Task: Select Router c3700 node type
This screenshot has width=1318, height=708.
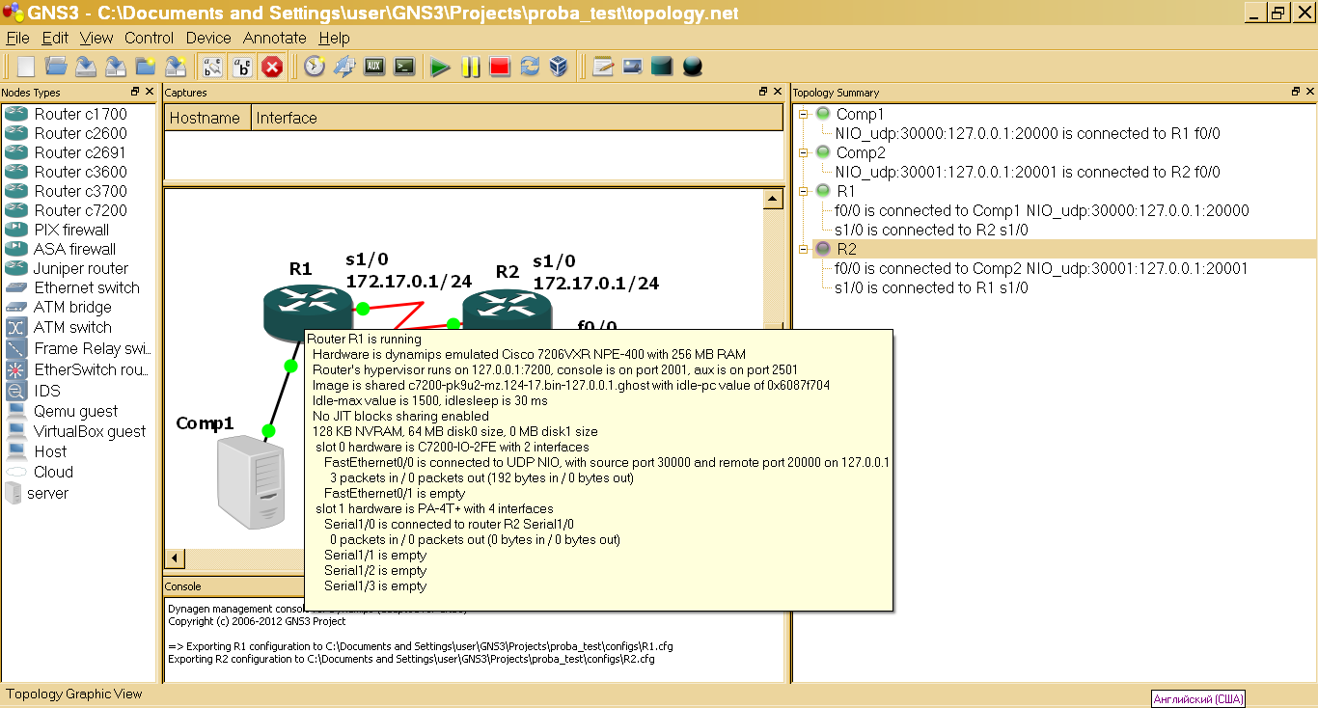Action: pos(78,191)
